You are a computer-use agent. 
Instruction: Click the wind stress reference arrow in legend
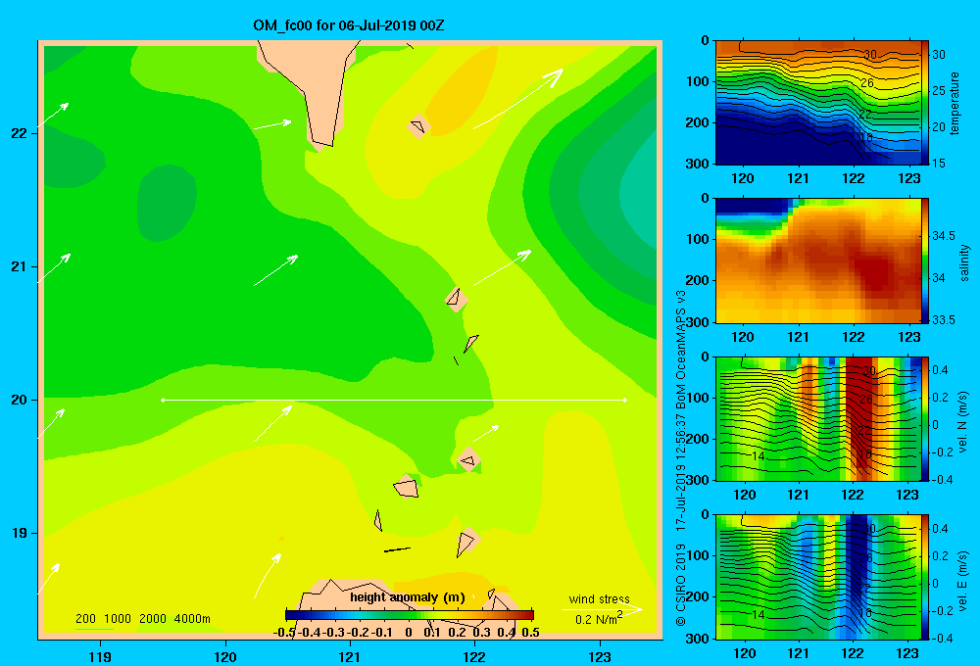[603, 609]
